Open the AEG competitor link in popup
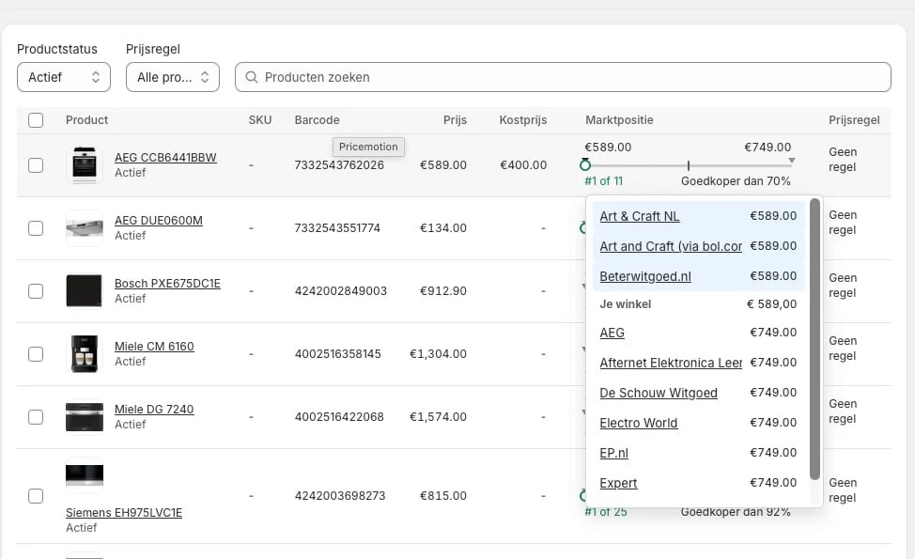The height and width of the screenshot is (559, 915). tap(613, 333)
